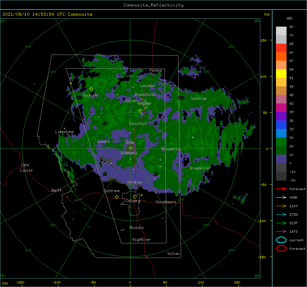This screenshot has height=287, width=307.
Task: Click the Vulcan label
Action: pyautogui.click(x=173, y=254)
